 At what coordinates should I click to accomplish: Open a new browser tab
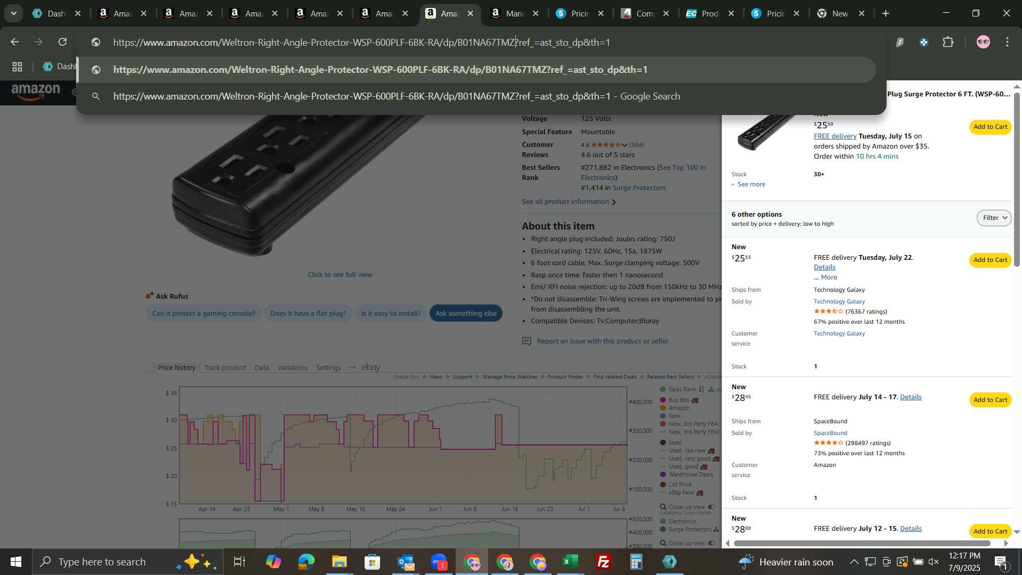[886, 13]
